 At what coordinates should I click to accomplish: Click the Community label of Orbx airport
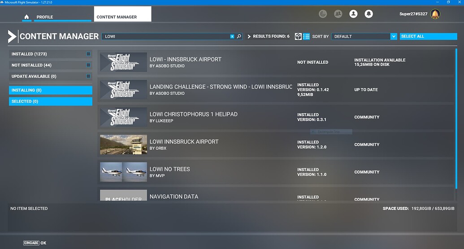[367, 144]
